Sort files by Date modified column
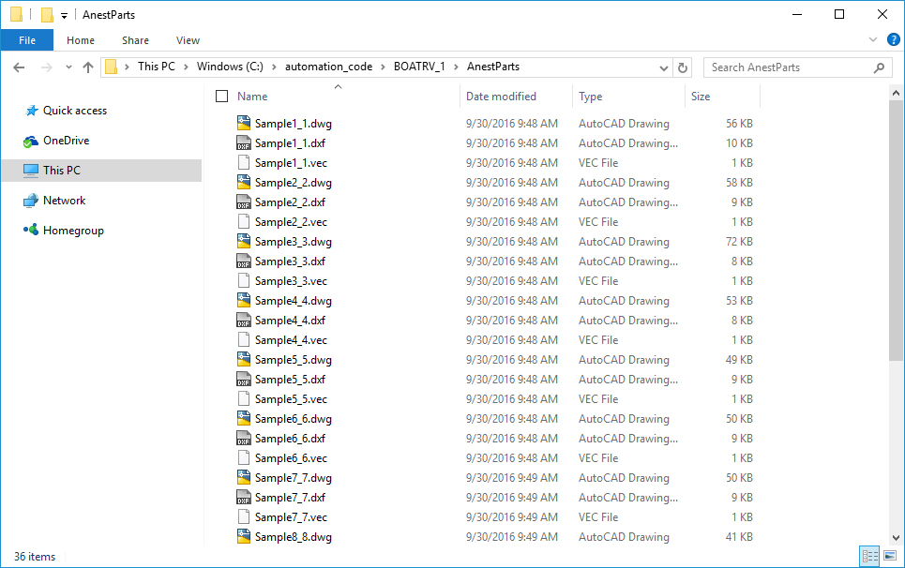This screenshot has width=905, height=568. pyautogui.click(x=501, y=97)
